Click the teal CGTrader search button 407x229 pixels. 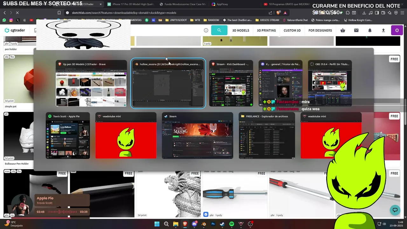click(x=219, y=30)
